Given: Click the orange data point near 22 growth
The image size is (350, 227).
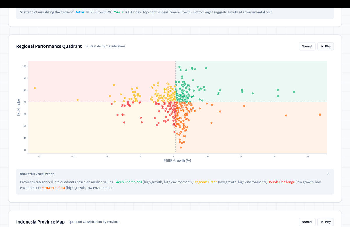Looking at the screenshot, I should pos(286,116).
